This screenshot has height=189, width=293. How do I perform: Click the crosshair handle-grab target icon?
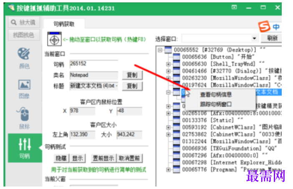coord(54,39)
